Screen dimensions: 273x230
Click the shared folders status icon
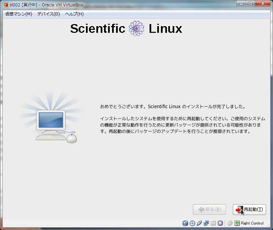click(213, 223)
